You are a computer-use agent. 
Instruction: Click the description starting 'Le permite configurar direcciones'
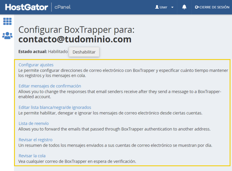(x=123, y=73)
